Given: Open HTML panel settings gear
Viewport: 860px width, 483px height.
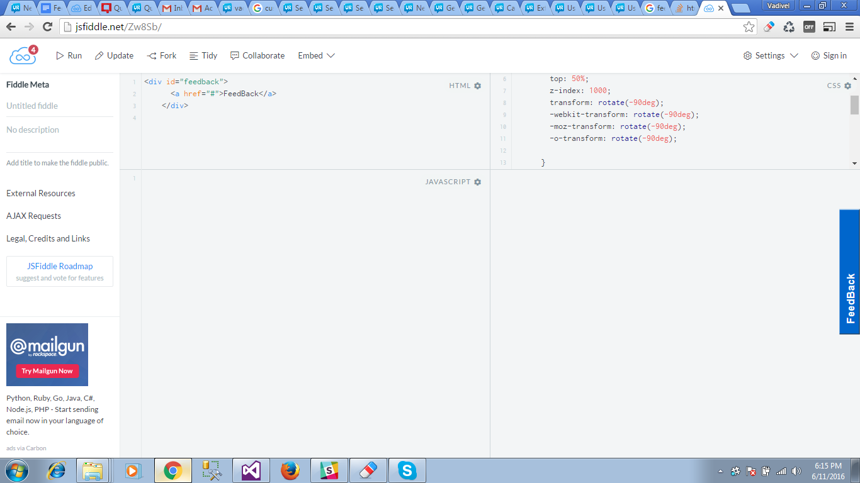Looking at the screenshot, I should [477, 86].
